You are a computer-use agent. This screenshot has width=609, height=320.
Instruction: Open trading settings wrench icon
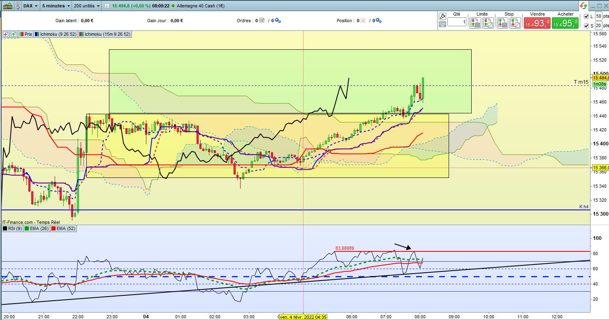442,16
